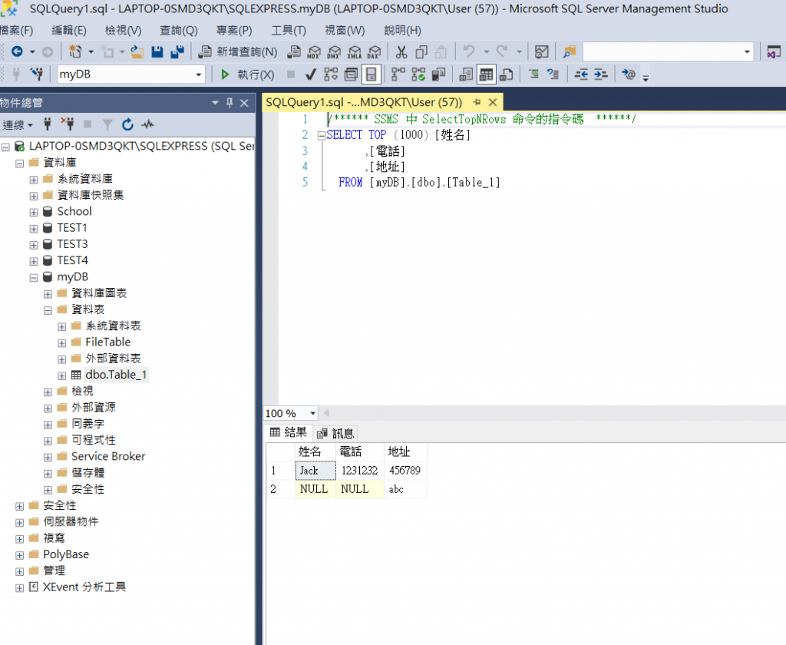Open the zoom 100 % dropdown
The height and width of the screenshot is (645, 786).
313,413
